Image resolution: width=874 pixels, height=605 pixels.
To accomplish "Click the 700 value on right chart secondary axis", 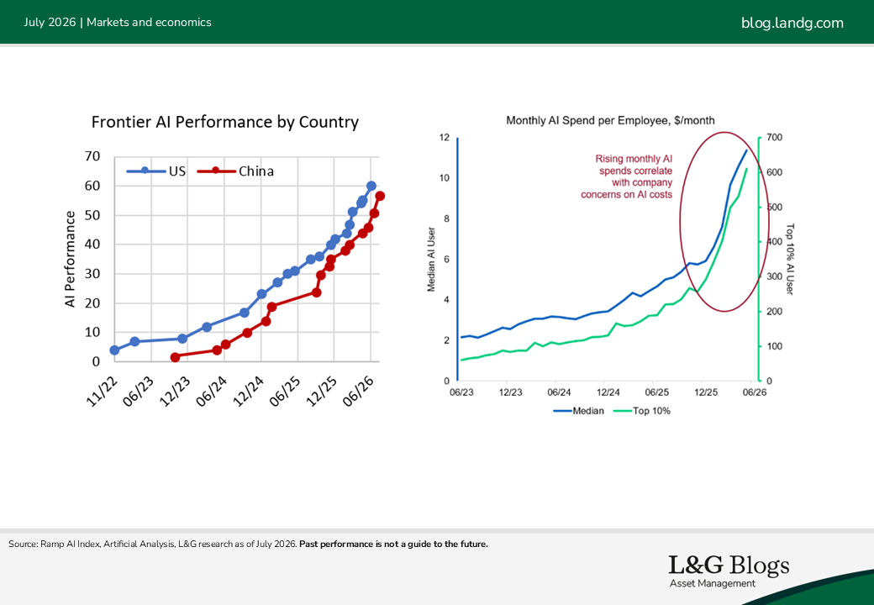I will pyautogui.click(x=774, y=138).
